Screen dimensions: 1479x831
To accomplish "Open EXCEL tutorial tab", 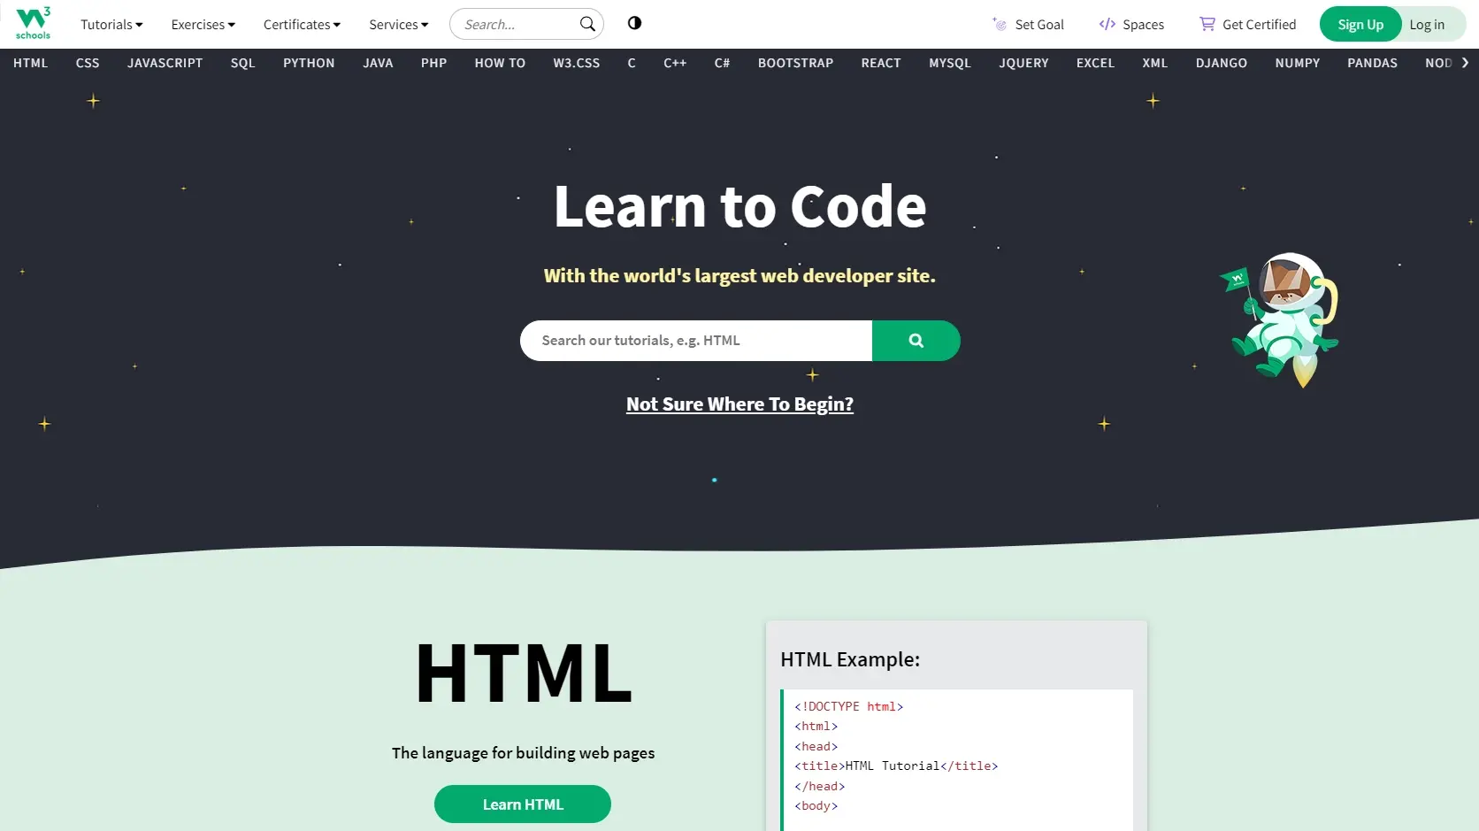I will 1095,63.
